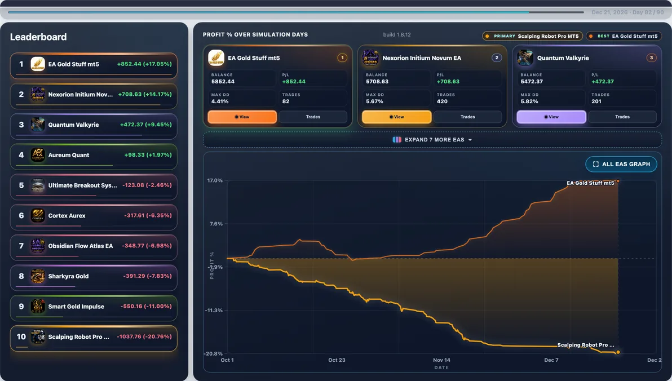Toggle View for Nexorion Initium Novum EA
Screen dimensions: 672x381
(397, 117)
